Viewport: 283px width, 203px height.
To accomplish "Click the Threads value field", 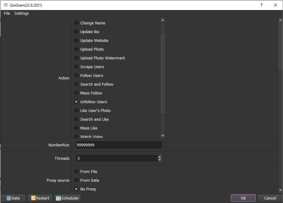I will 117,158.
